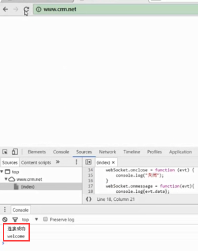Switch to the Network tab

(x=107, y=152)
